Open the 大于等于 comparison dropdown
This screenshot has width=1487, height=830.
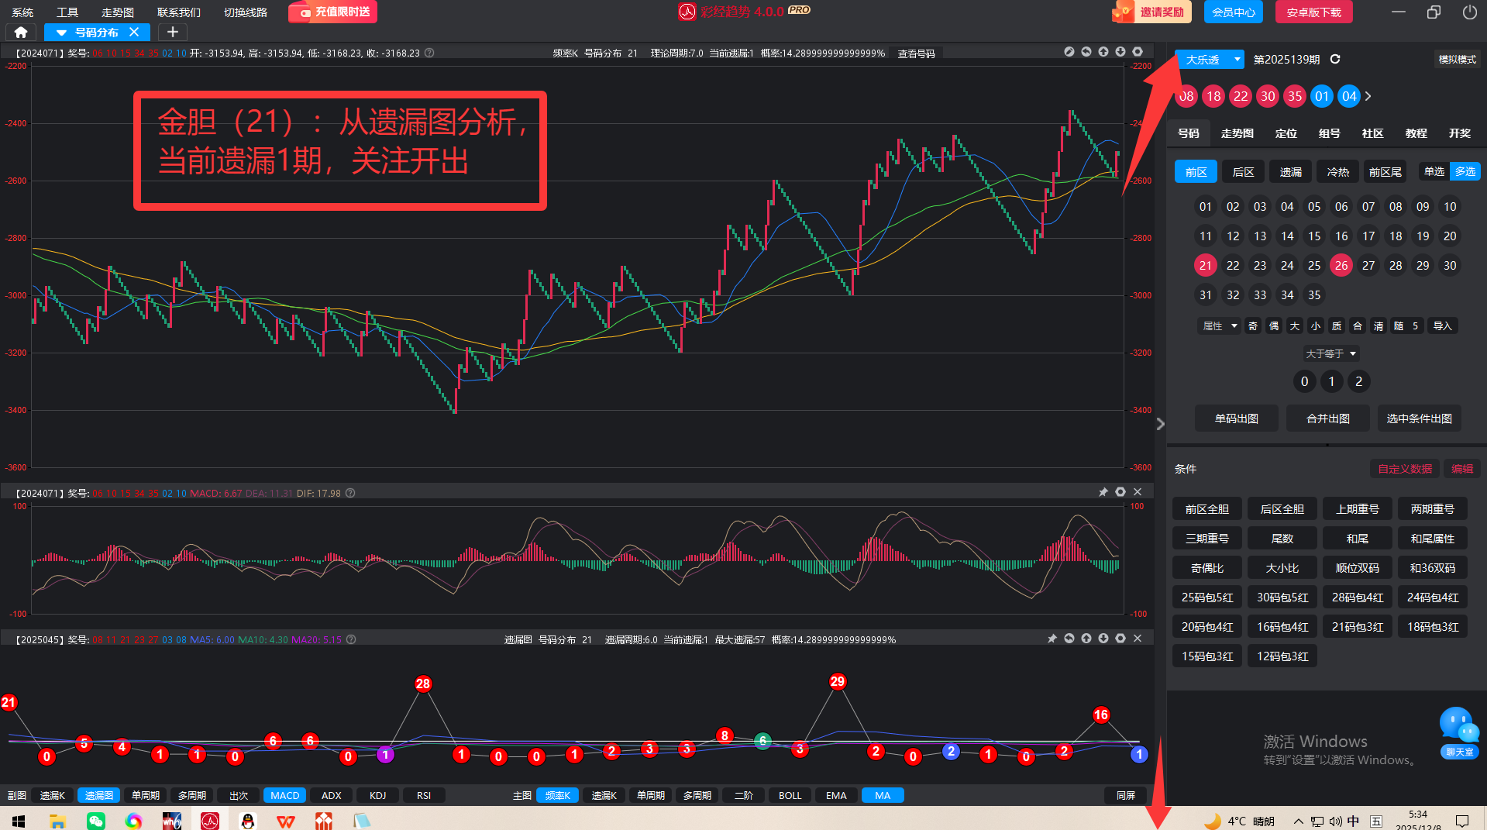(x=1330, y=354)
